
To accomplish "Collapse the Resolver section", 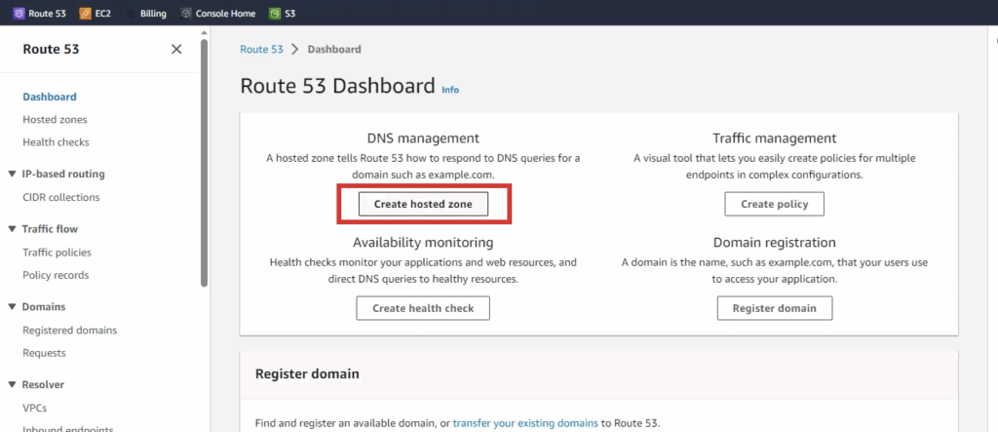I will [12, 384].
